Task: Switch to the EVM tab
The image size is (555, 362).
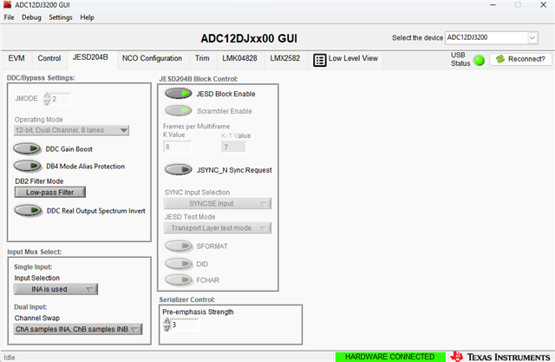Action: pyautogui.click(x=16, y=58)
